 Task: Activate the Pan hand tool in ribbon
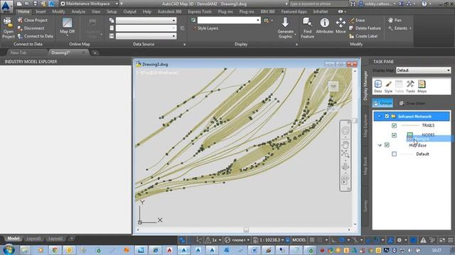(395, 21)
